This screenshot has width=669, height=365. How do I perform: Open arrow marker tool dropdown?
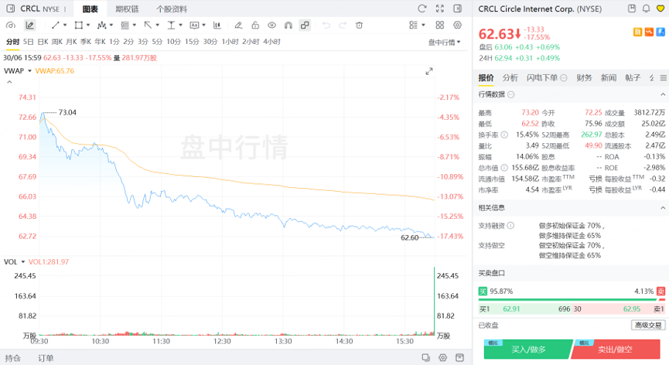157,26
